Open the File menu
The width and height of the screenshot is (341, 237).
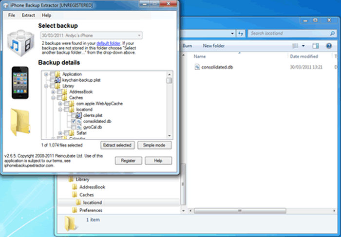click(x=12, y=15)
